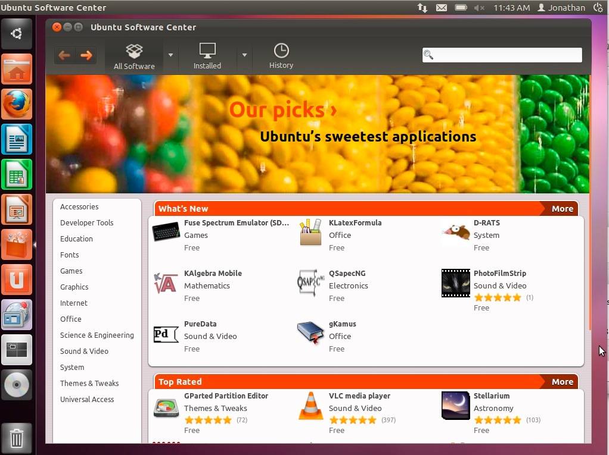The image size is (609, 455).
Task: Select the Games category
Action: tap(71, 271)
